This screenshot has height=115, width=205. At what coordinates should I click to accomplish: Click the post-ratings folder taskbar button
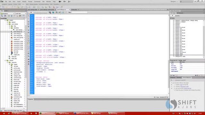(99, 113)
